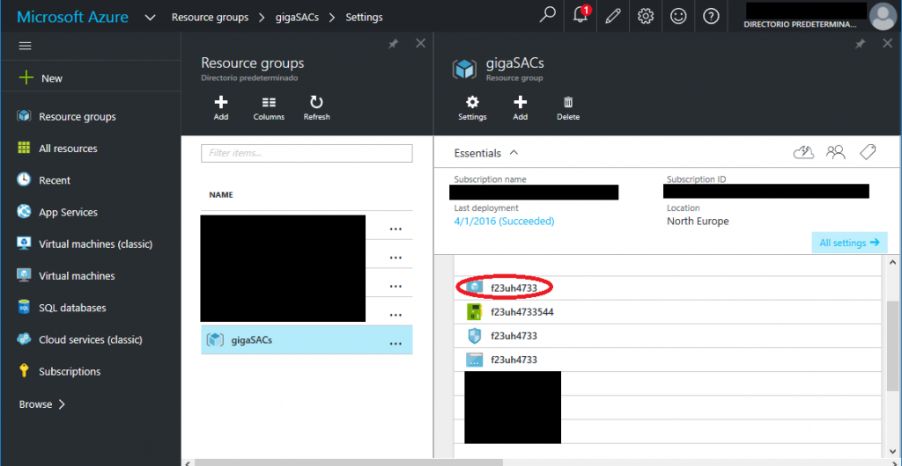Image resolution: width=902 pixels, height=466 pixels.
Task: Click the green plus New icon
Action: coord(26,78)
